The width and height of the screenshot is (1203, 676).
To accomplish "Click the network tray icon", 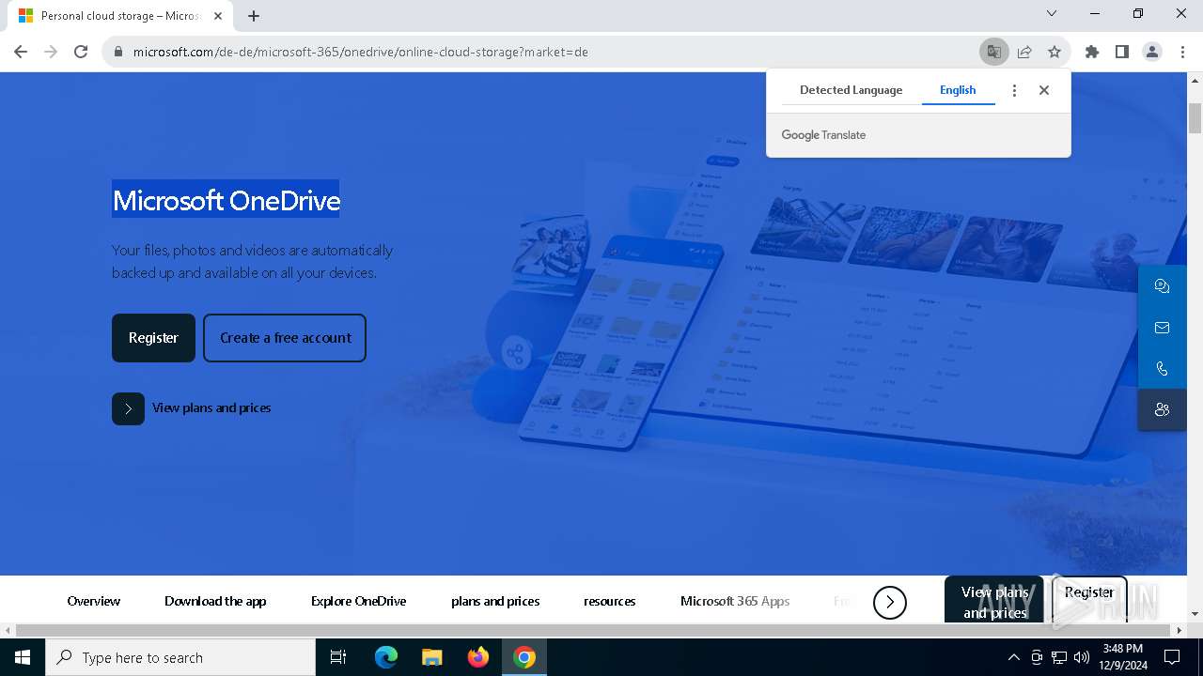I will click(1059, 657).
